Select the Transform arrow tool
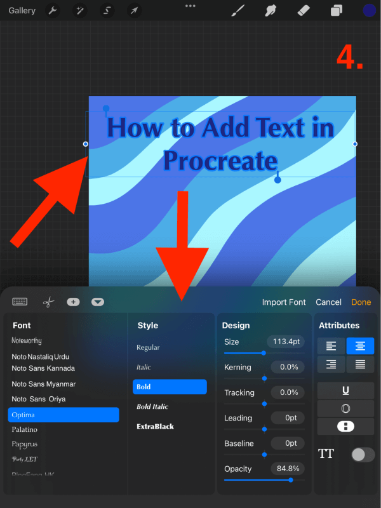The width and height of the screenshot is (381, 508). (134, 11)
